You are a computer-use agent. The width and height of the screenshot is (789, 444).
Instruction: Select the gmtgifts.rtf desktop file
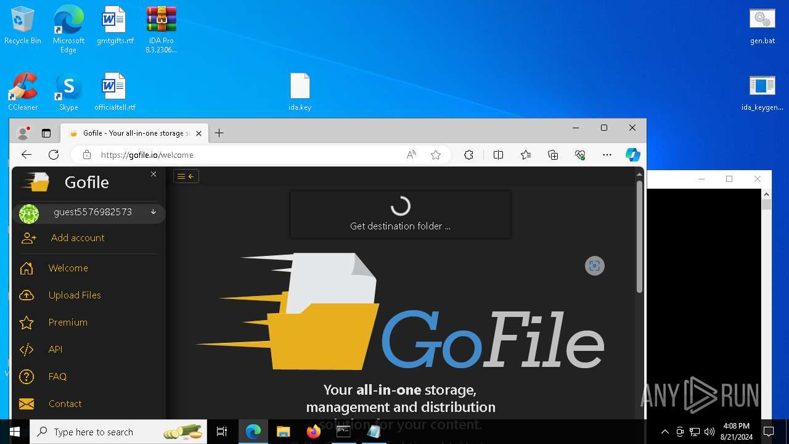coord(115,25)
